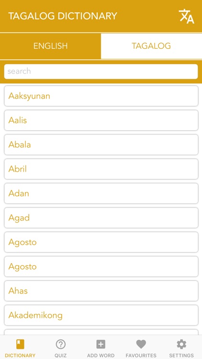Tap the Add Word plus icon
This screenshot has height=359, width=202.
click(101, 344)
